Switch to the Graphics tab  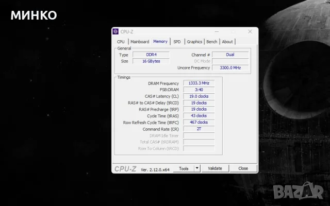pyautogui.click(x=194, y=42)
